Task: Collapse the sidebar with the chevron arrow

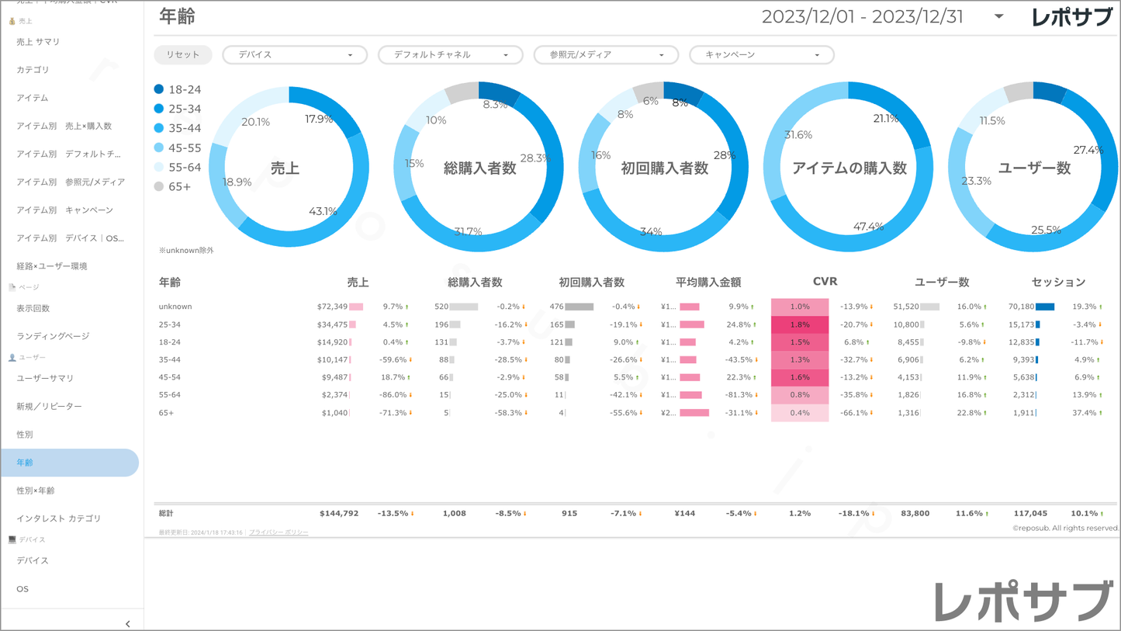Action: pyautogui.click(x=128, y=623)
